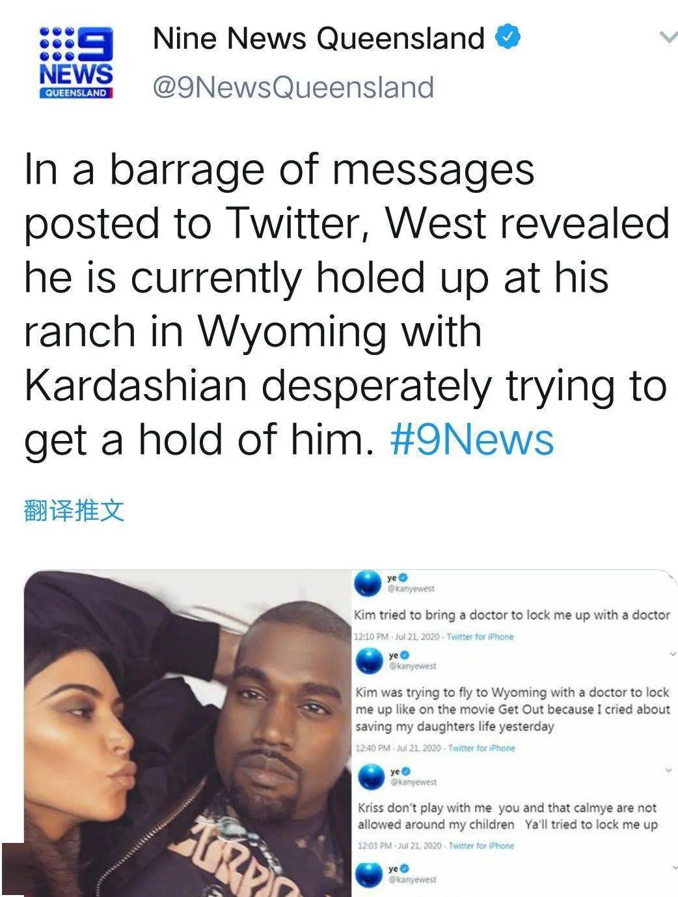Click the tweet text about the Wyoming ranch
The image size is (678, 897).
coord(347,304)
